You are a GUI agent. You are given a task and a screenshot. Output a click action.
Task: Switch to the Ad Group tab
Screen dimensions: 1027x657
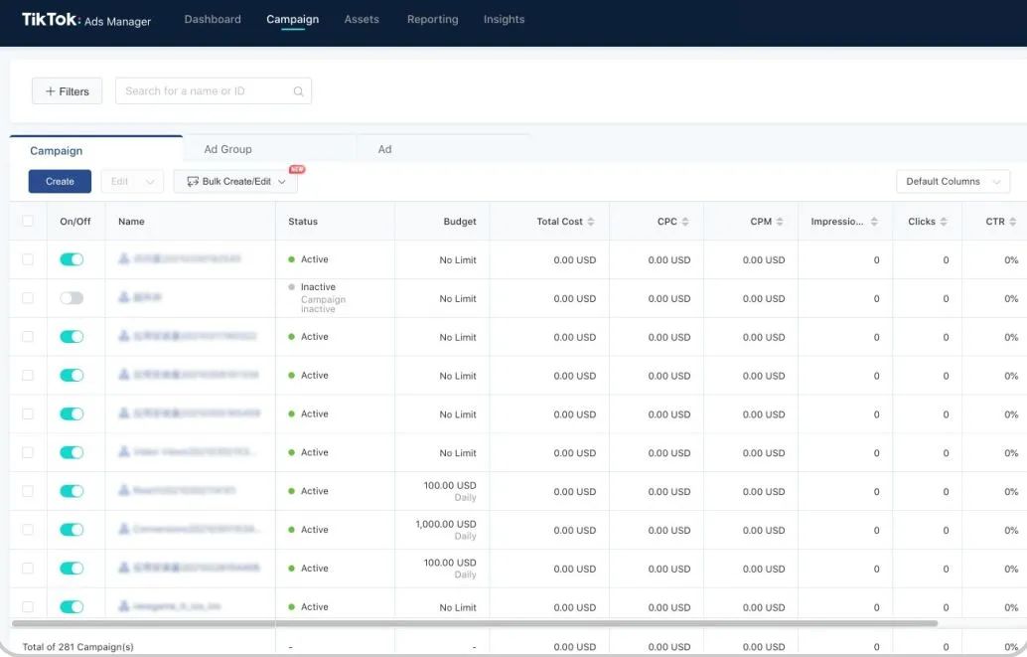[x=228, y=149]
